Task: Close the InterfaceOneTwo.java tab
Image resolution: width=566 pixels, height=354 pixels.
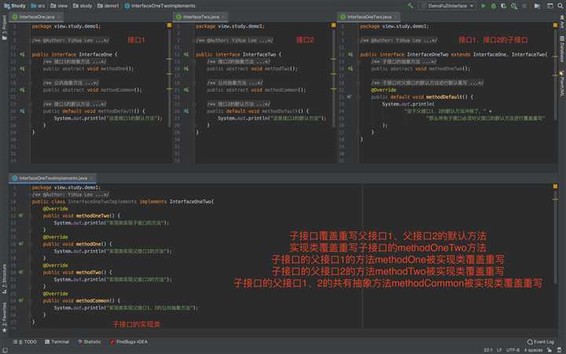Action: coord(395,17)
